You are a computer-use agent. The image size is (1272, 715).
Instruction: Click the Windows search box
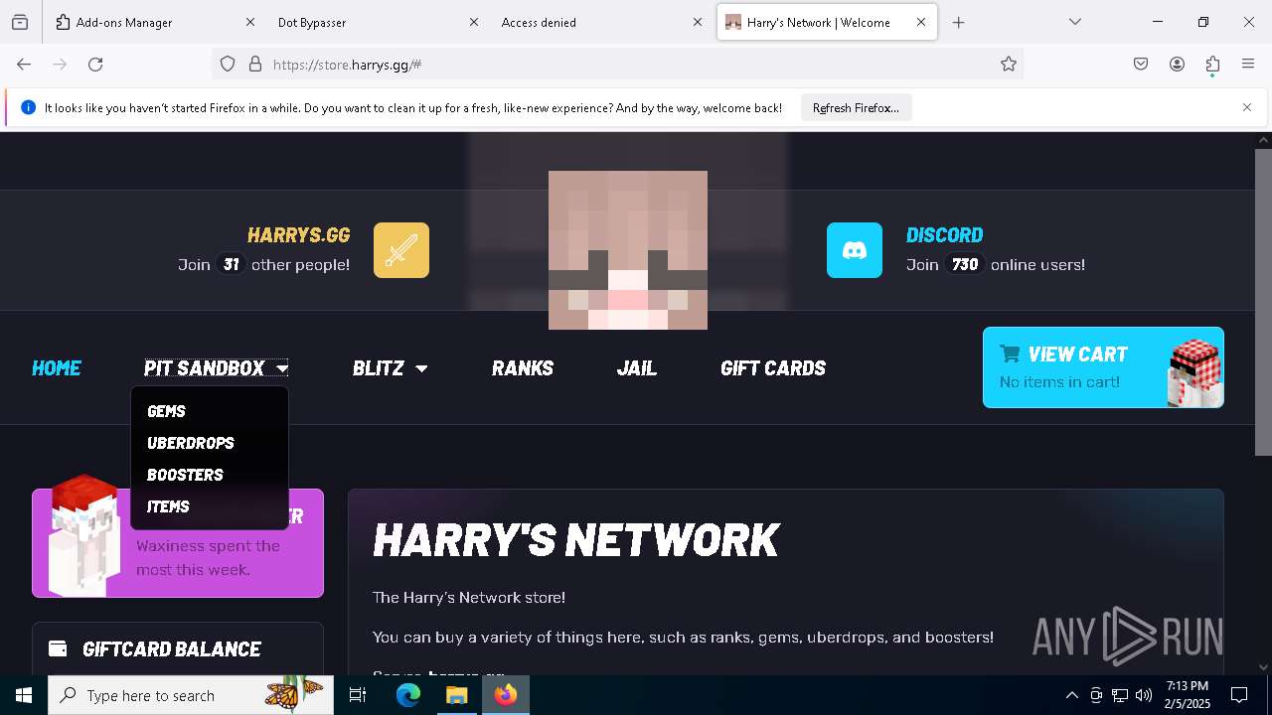pos(191,695)
